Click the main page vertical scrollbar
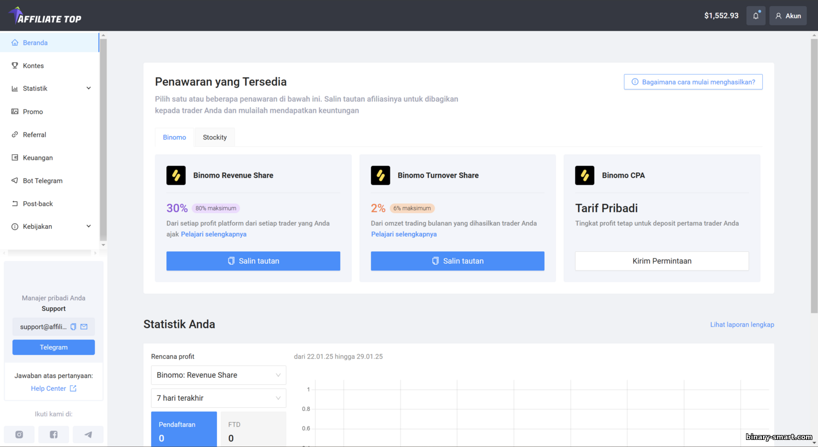Image resolution: width=818 pixels, height=447 pixels. [x=814, y=174]
